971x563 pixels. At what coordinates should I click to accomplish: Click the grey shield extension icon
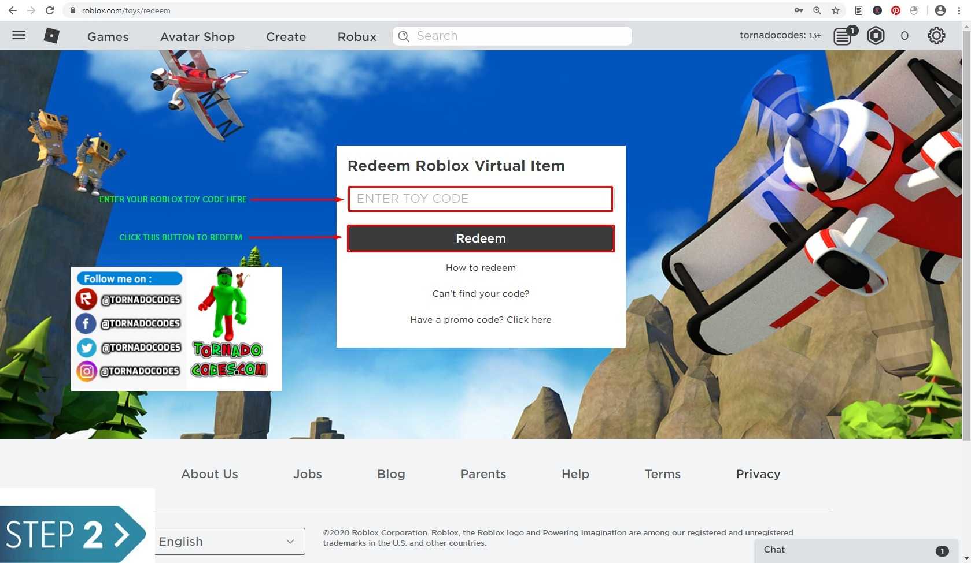(914, 10)
